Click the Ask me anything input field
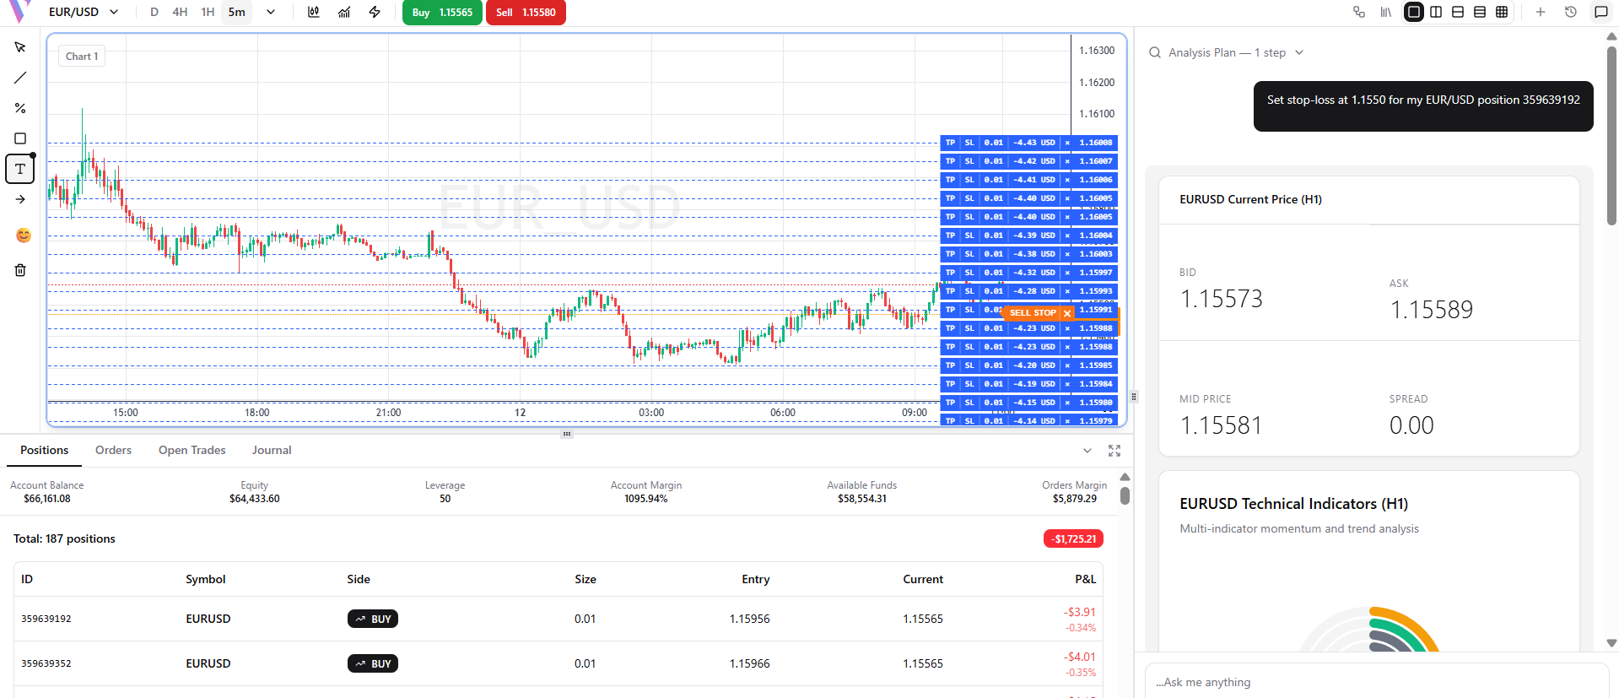1619x698 pixels. tap(1375, 682)
